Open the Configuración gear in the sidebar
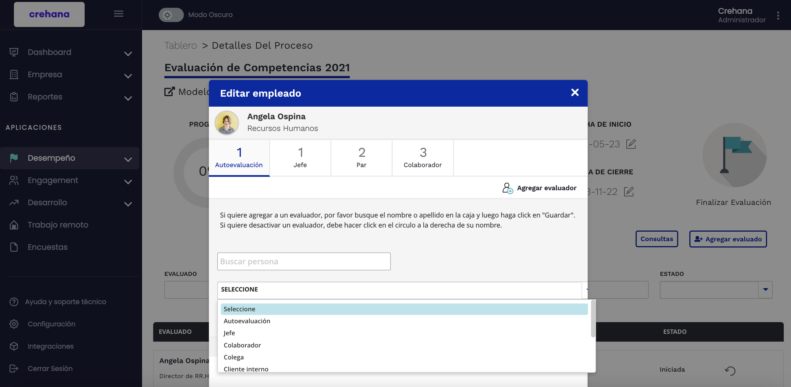The width and height of the screenshot is (791, 387). pyautogui.click(x=14, y=324)
